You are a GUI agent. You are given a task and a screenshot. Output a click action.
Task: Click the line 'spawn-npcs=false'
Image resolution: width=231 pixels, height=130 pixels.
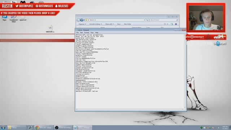click(x=83, y=65)
